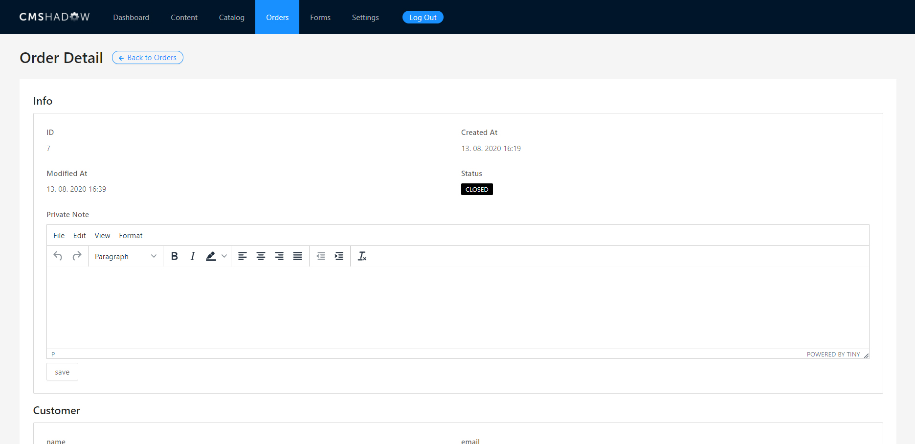Click the Order Detail page heading
The height and width of the screenshot is (444, 915).
tap(62, 58)
